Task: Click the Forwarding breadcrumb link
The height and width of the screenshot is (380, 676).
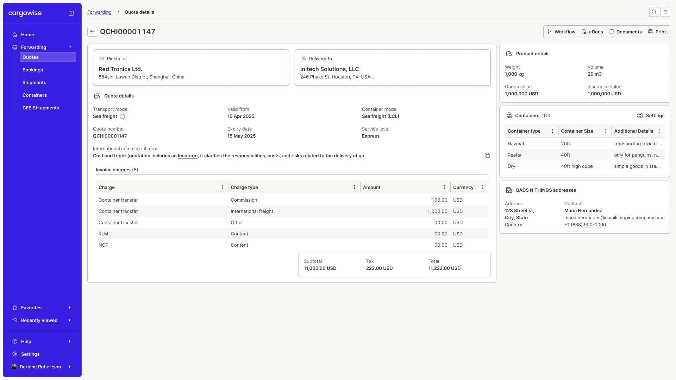Action: click(99, 12)
